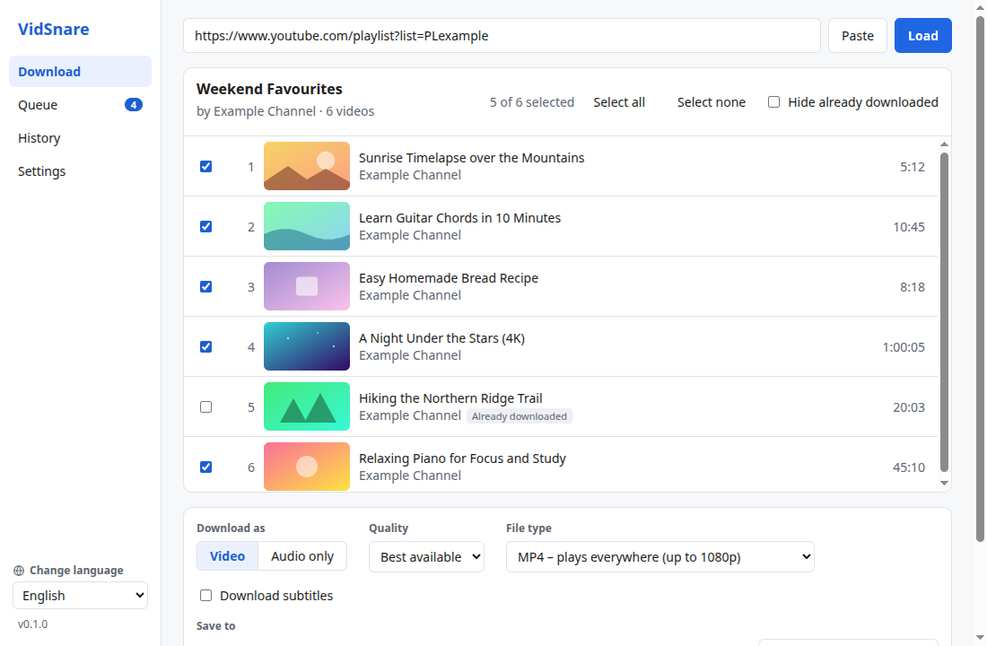Viewport: 987px width, 646px height.
Task: Click Select none
Action: (x=712, y=102)
